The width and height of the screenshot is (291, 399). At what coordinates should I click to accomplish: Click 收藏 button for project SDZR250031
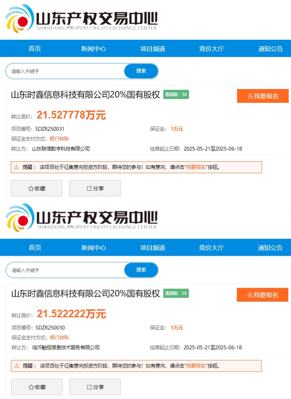click(36, 188)
